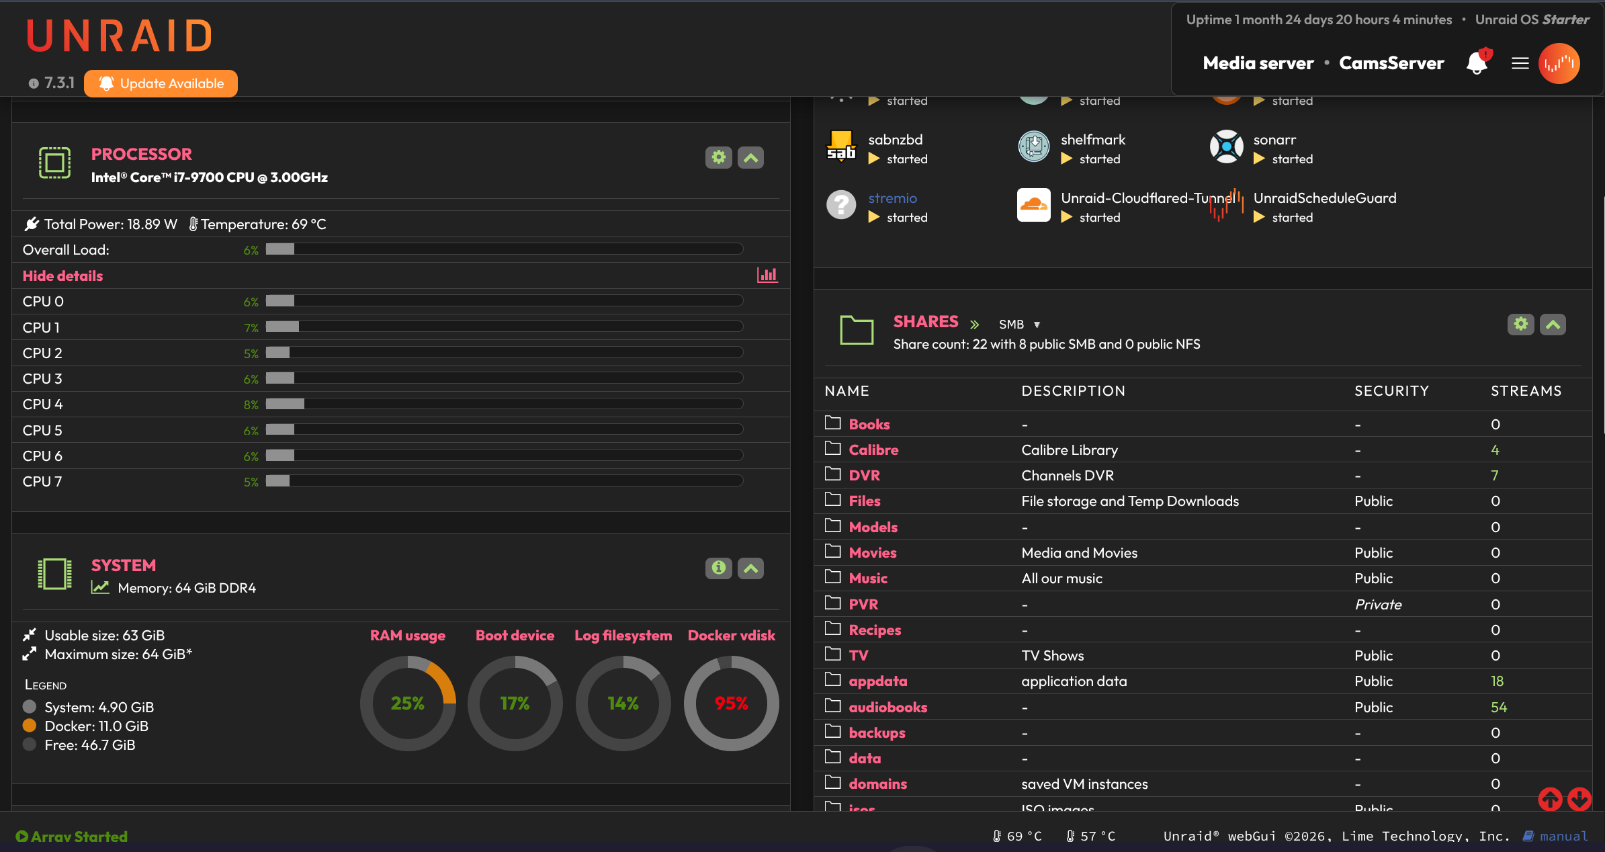Open the Recipes share

point(875,630)
